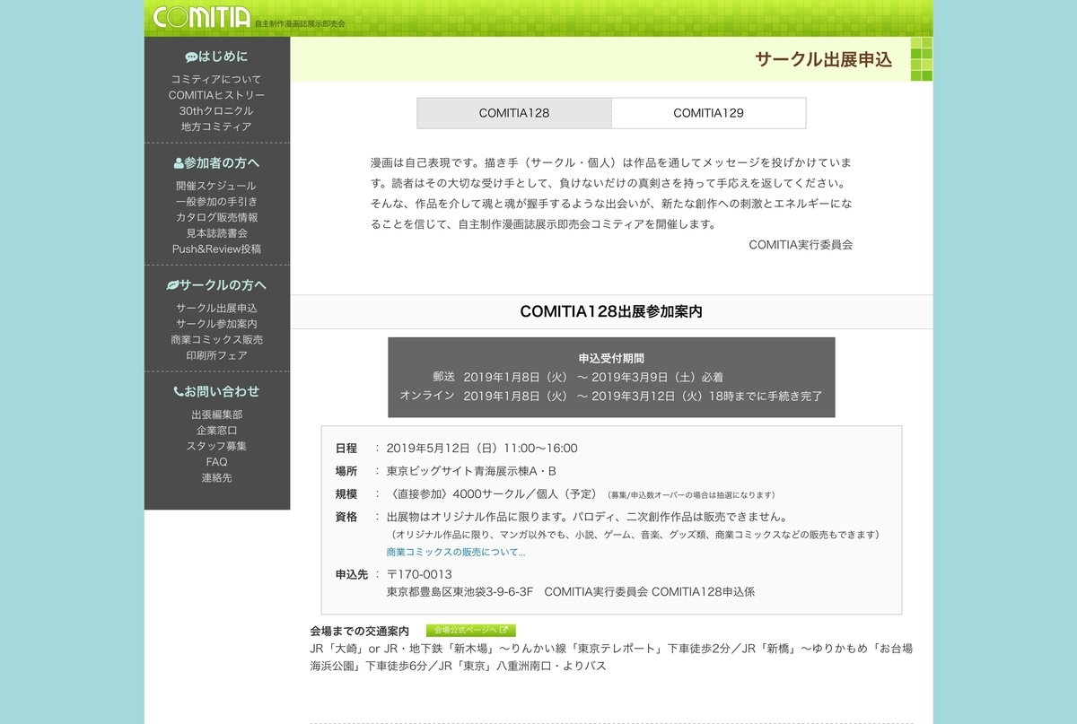1077x724 pixels.
Task: Open サークル出展申込 sidebar link
Action: pos(216,308)
